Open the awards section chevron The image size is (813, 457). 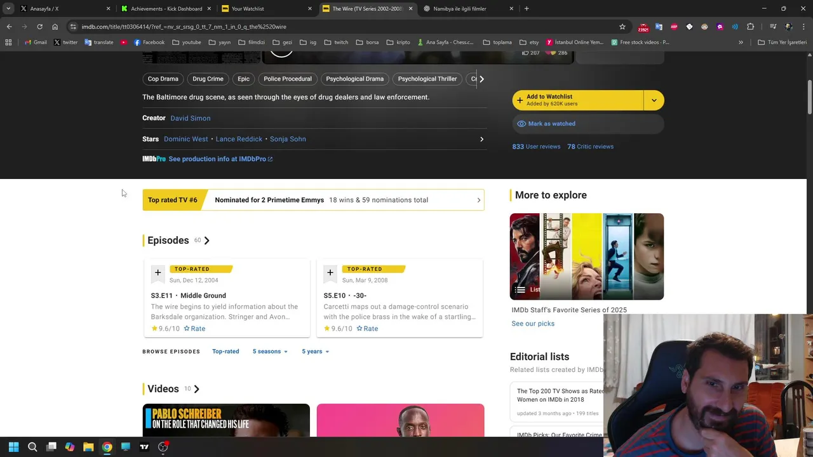pyautogui.click(x=479, y=200)
